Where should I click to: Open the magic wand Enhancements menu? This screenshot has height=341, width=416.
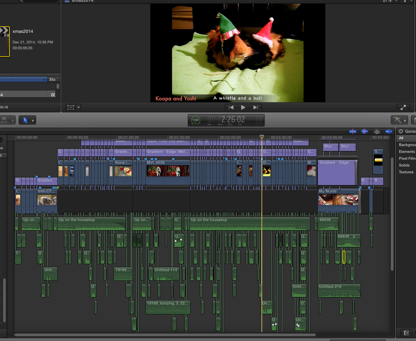pos(399,120)
